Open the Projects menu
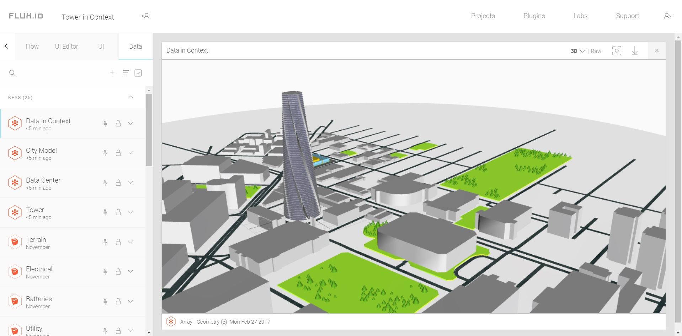Screen dimensions: 682x336 (x=483, y=16)
